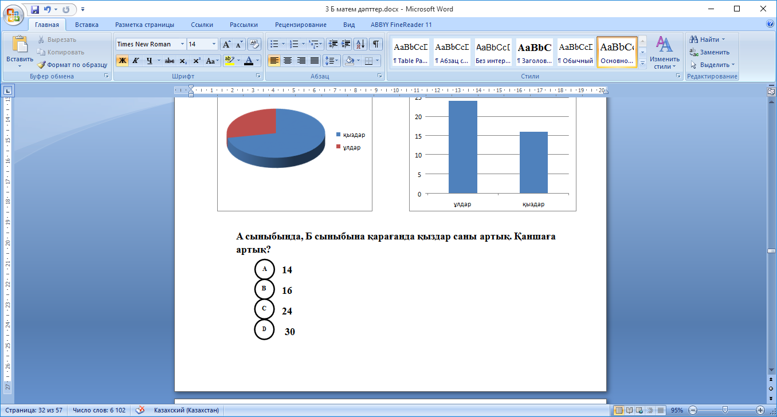Viewport: 777px width, 417px height.
Task: Open Заменить replace dialog
Action: coord(710,52)
